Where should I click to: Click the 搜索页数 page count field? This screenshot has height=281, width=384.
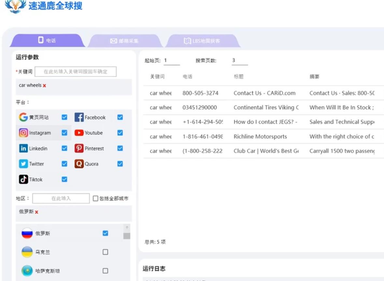240,60
